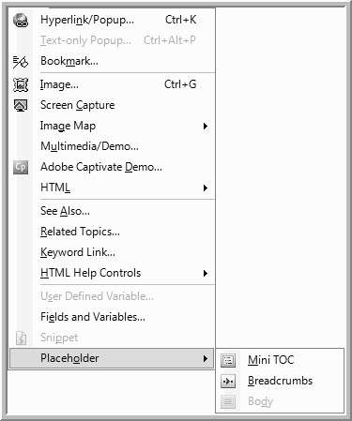Click the Screen Capture icon

[21, 105]
